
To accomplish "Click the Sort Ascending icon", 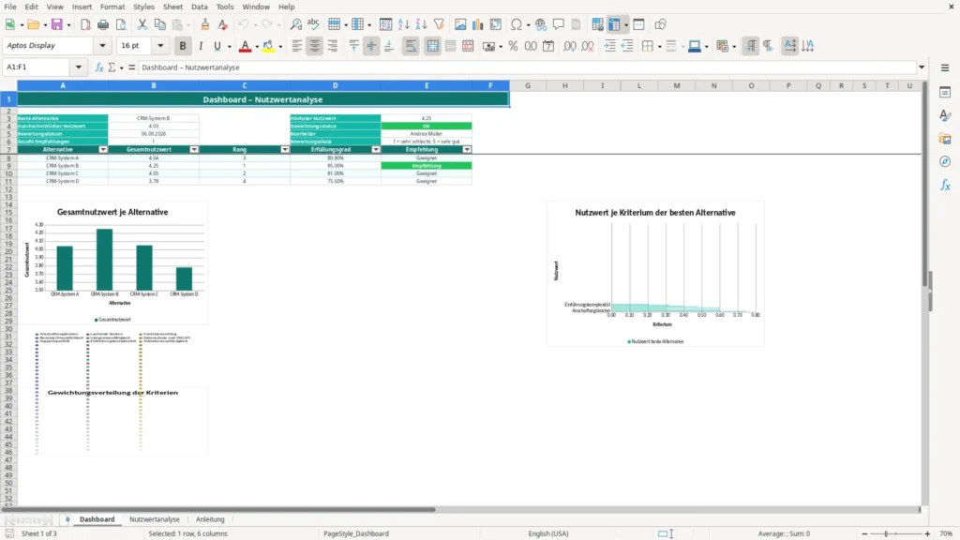I will 403,24.
